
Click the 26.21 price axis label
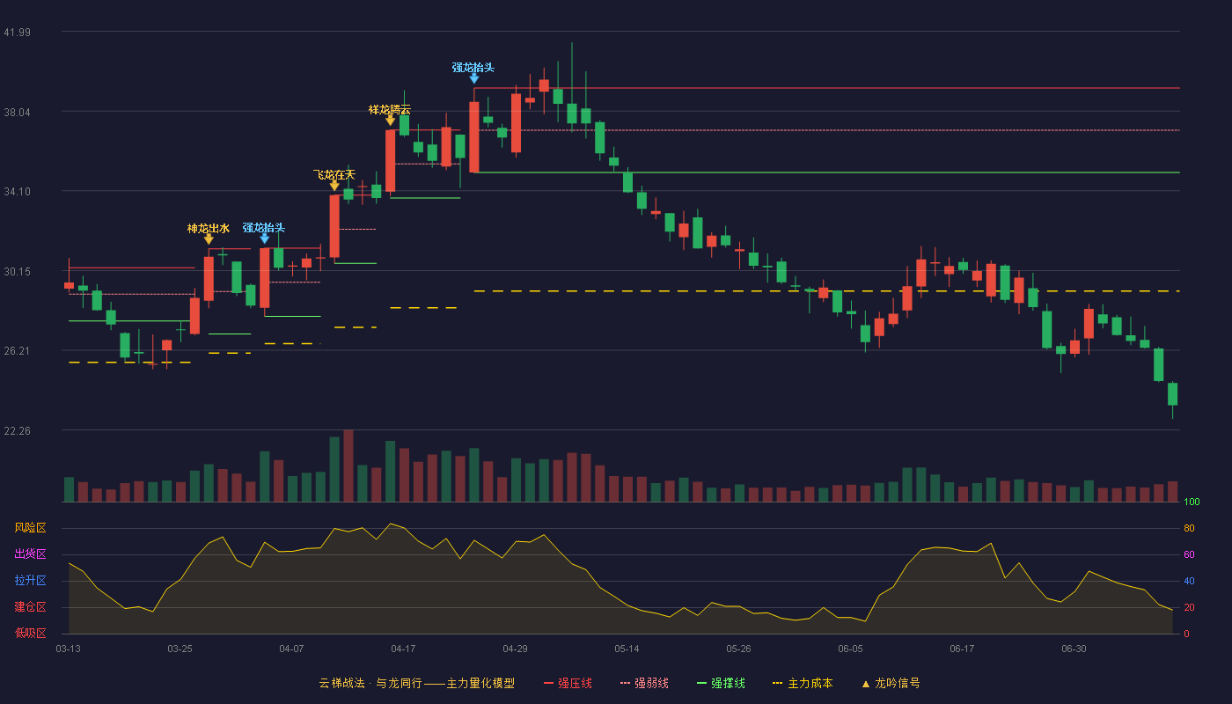[x=17, y=351]
